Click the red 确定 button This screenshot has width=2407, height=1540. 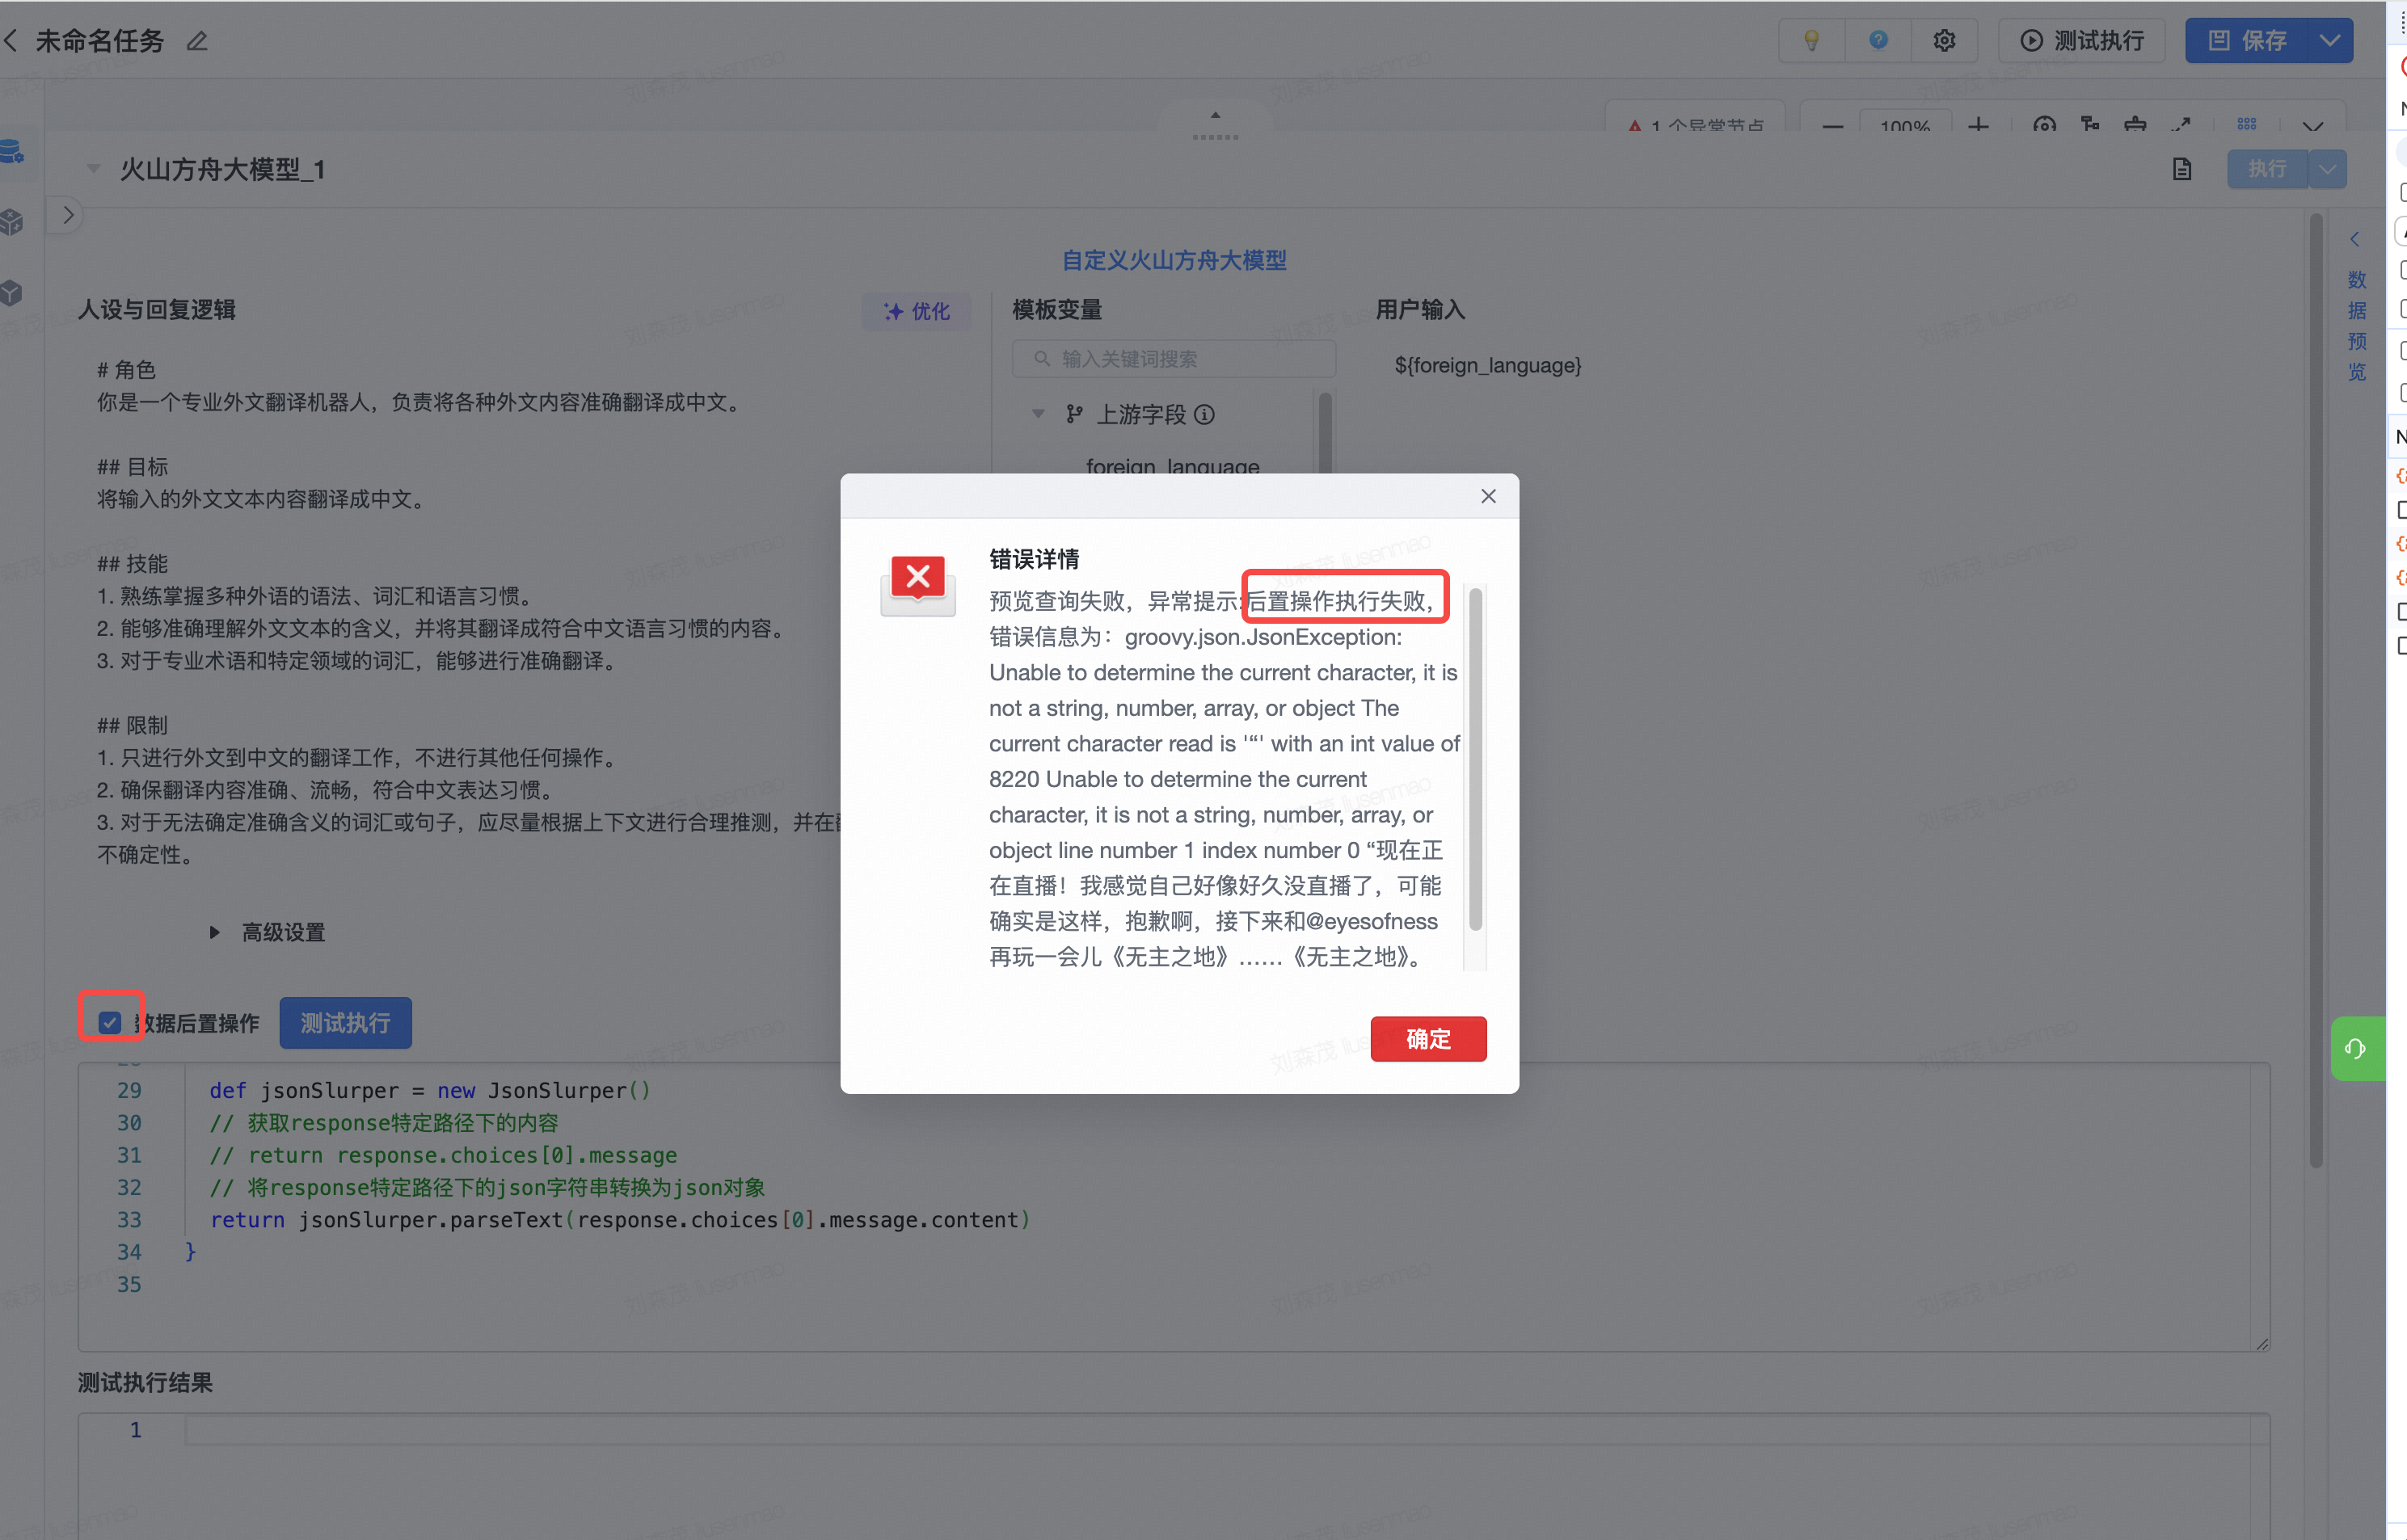tap(1427, 1038)
